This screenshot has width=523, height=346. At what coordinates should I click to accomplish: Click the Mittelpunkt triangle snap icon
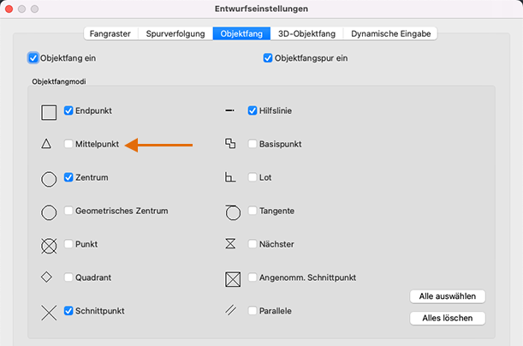(x=47, y=145)
